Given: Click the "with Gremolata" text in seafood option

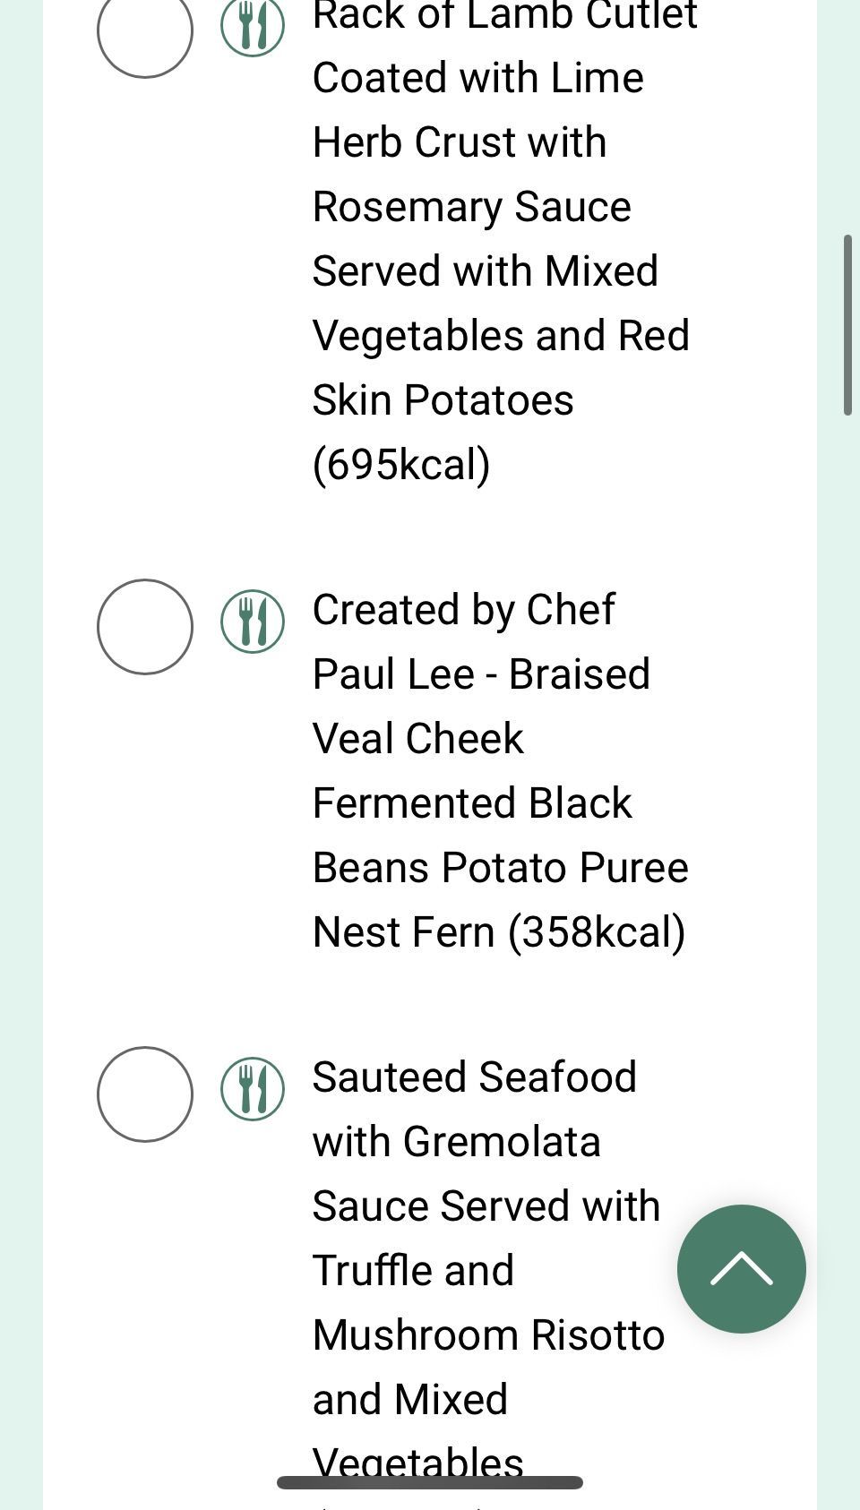Looking at the screenshot, I should pos(457,1142).
